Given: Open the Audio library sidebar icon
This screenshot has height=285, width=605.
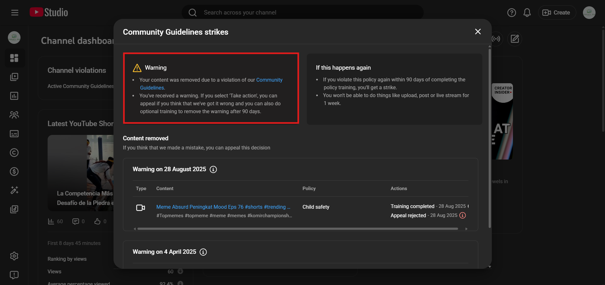Looking at the screenshot, I should tap(14, 209).
